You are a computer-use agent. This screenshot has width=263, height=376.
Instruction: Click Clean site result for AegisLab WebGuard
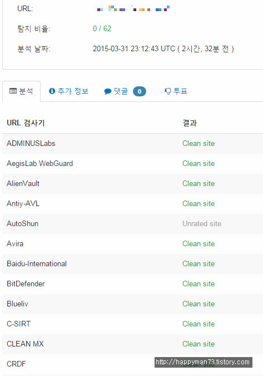pos(199,163)
